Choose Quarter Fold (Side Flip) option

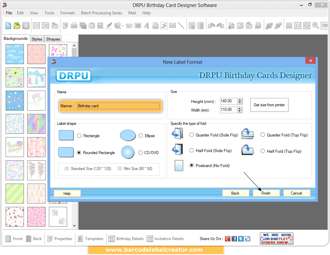pyautogui.click(x=191, y=135)
